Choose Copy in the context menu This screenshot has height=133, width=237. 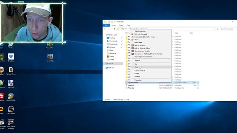[x=151, y=67]
